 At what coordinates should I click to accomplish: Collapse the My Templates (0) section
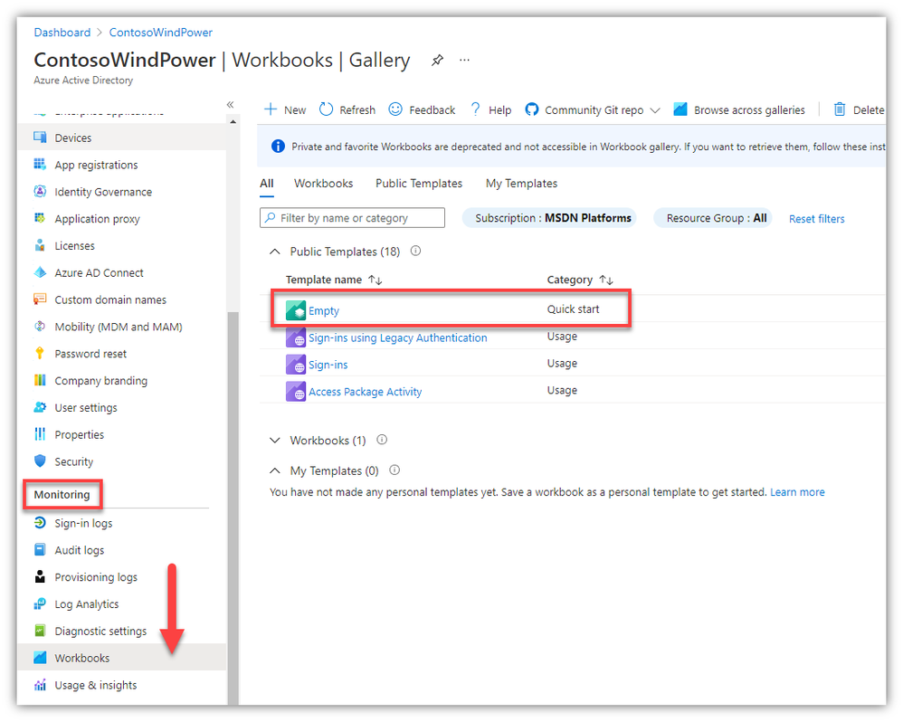tap(275, 471)
